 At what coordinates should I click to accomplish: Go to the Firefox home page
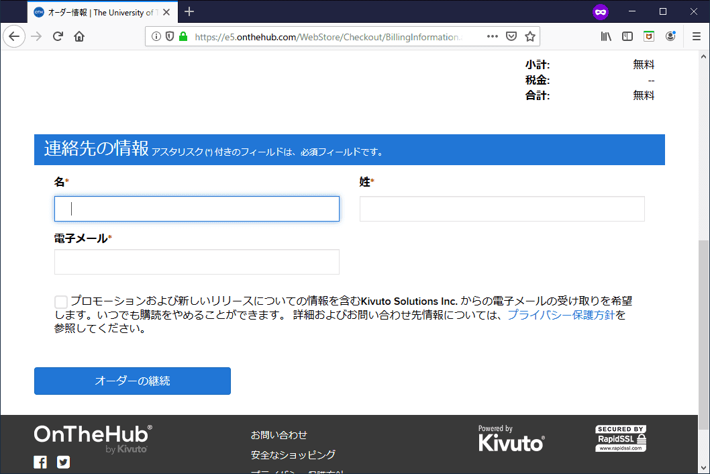pyautogui.click(x=79, y=37)
